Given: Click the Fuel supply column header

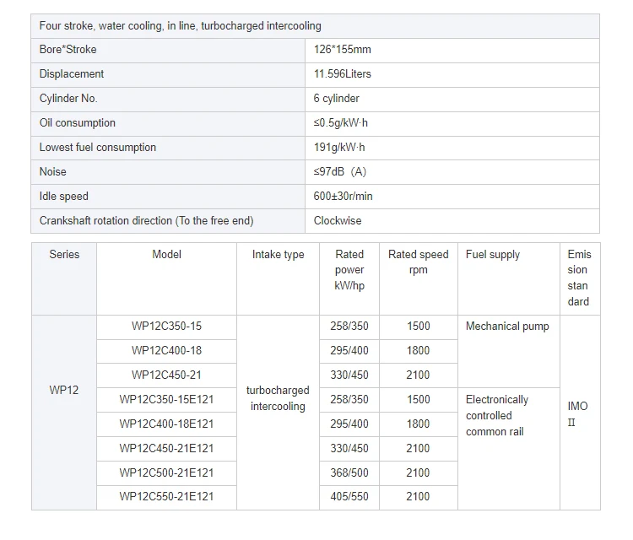Looking at the screenshot, I should (493, 255).
